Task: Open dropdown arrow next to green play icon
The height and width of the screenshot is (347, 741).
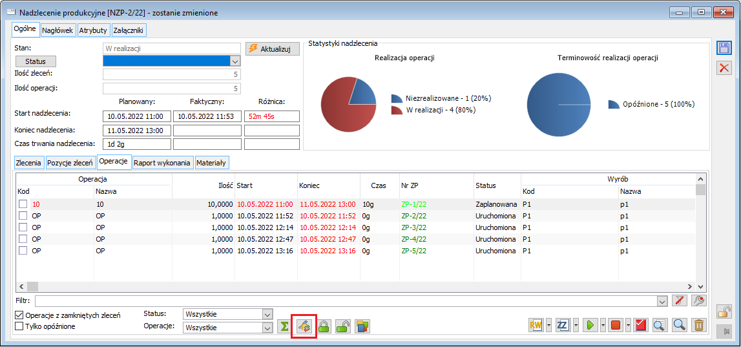Action: tap(603, 325)
